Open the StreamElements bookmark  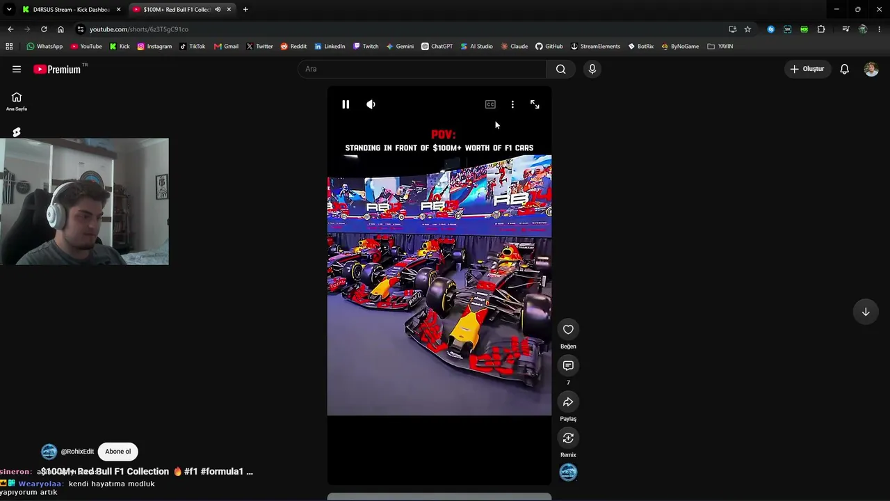(x=595, y=47)
